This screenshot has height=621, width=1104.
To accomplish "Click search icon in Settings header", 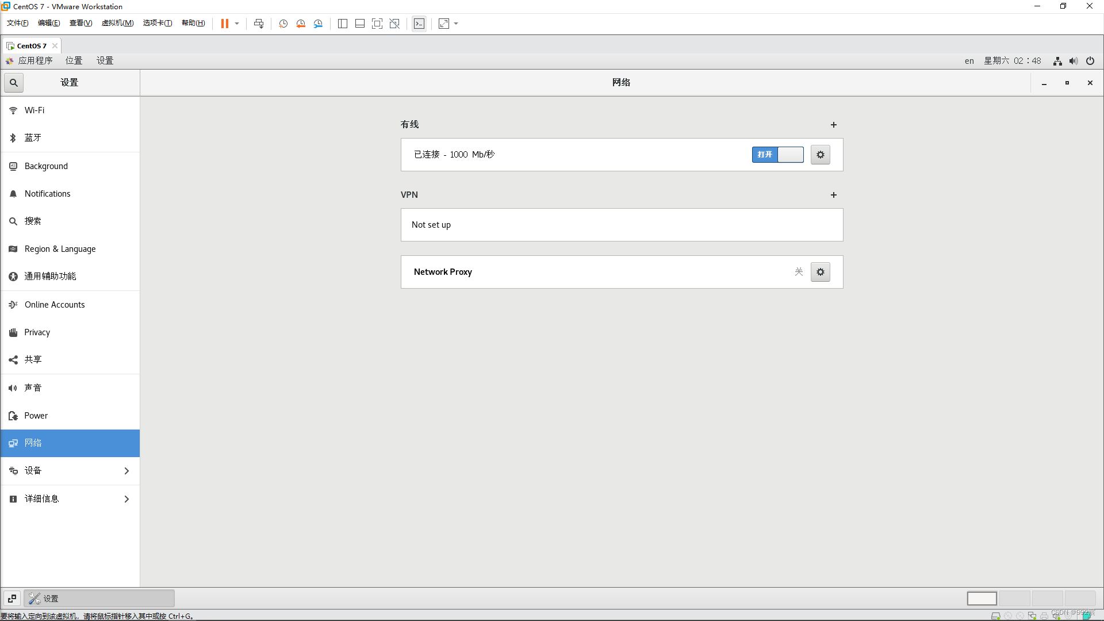I will pos(14,83).
